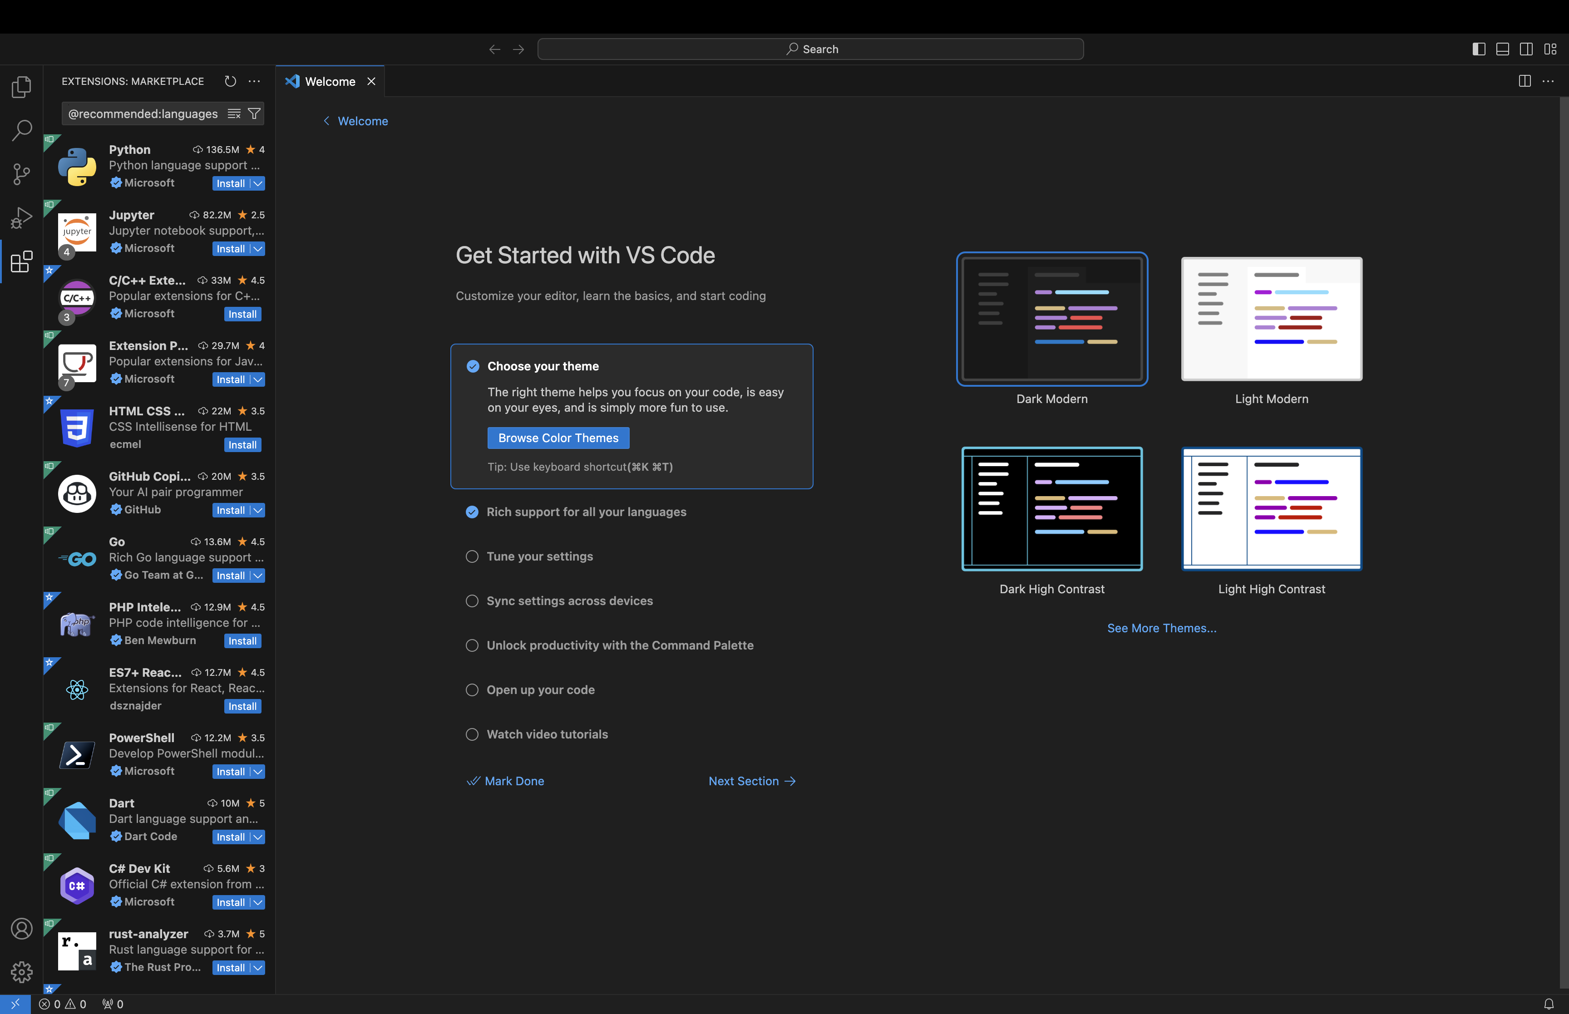Show errors and warnings in status bar

click(x=63, y=1004)
